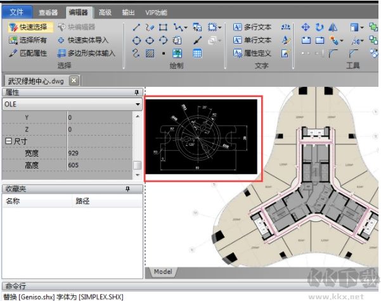Pin the 属性 properties panel
The height and width of the screenshot is (301, 381).
[137, 93]
